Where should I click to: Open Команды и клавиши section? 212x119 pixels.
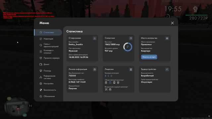pyautogui.click(x=48, y=52)
